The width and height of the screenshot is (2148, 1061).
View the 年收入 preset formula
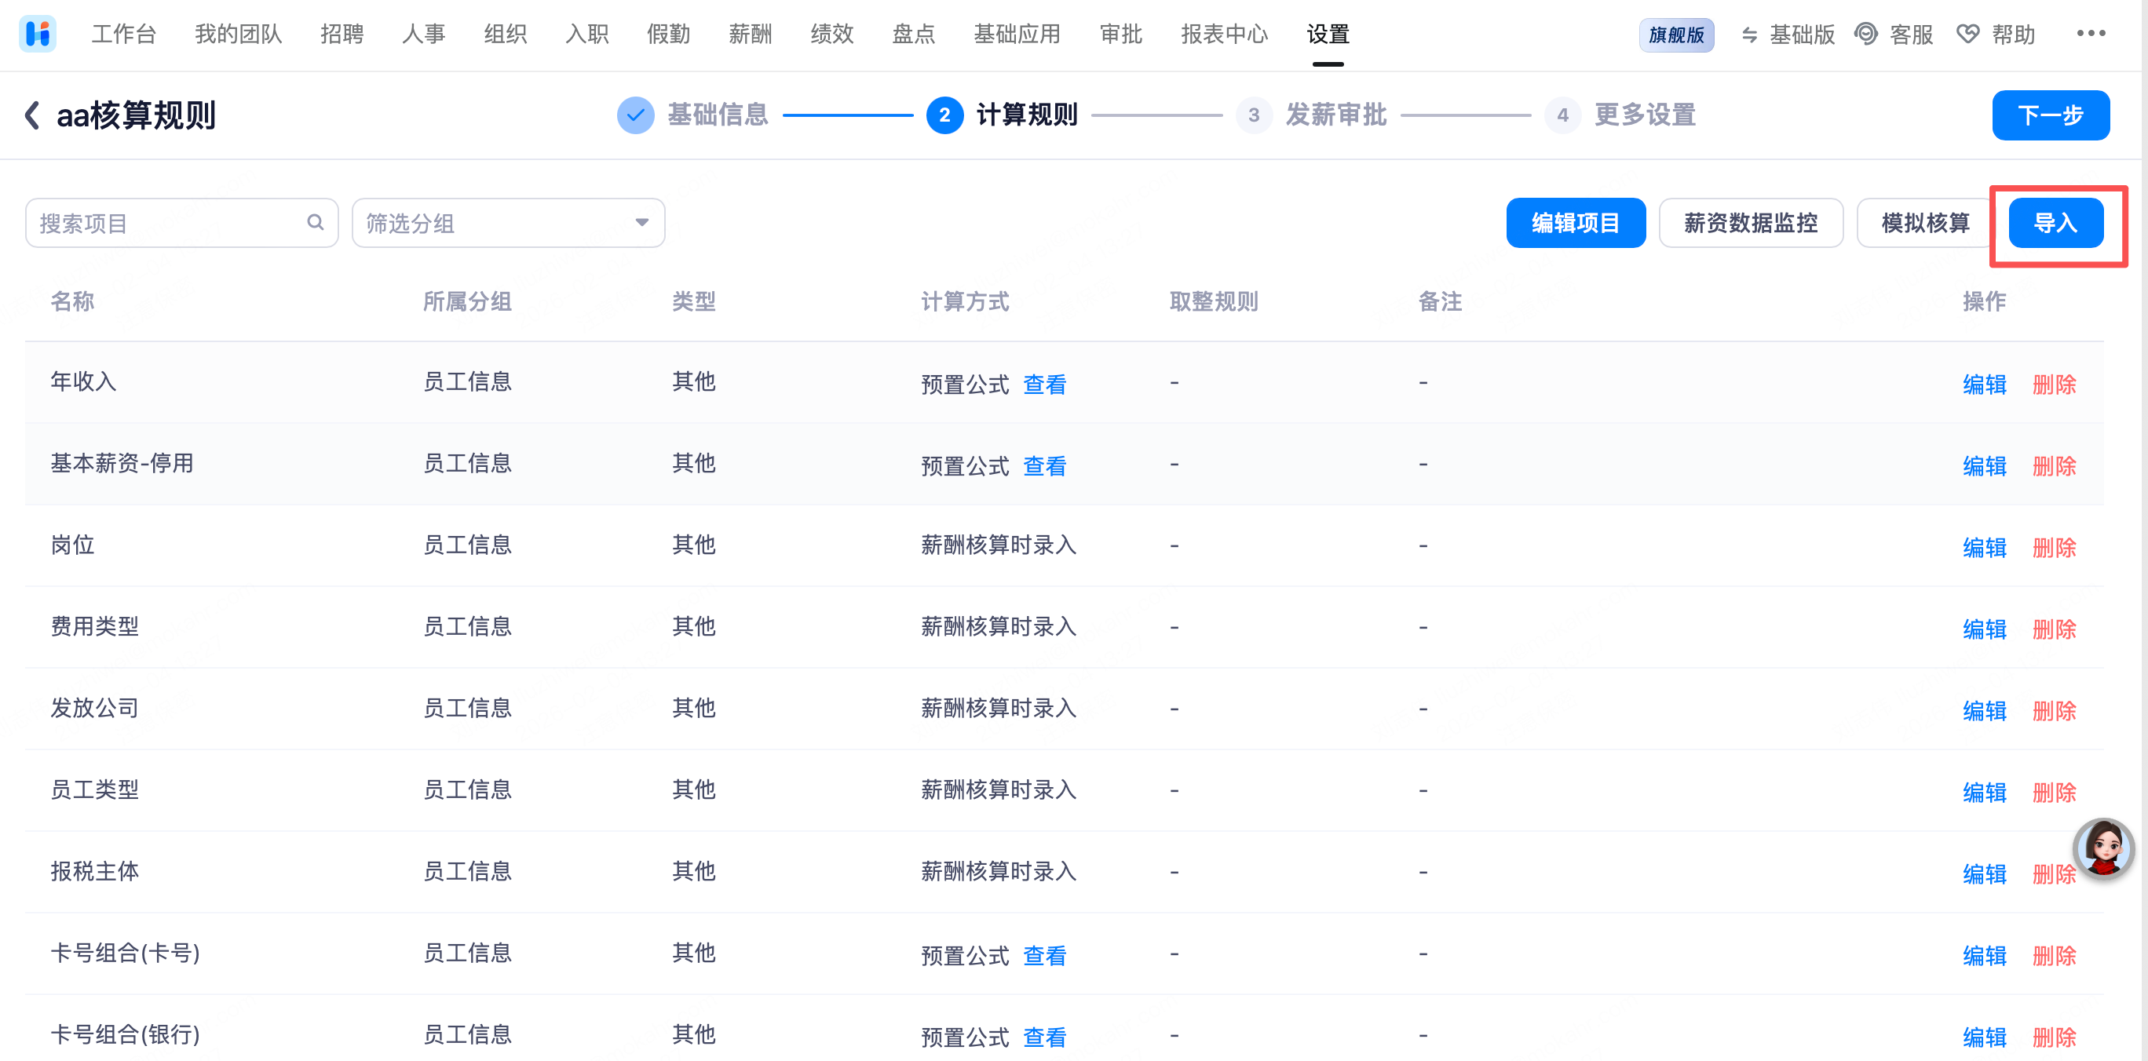pyautogui.click(x=1044, y=385)
